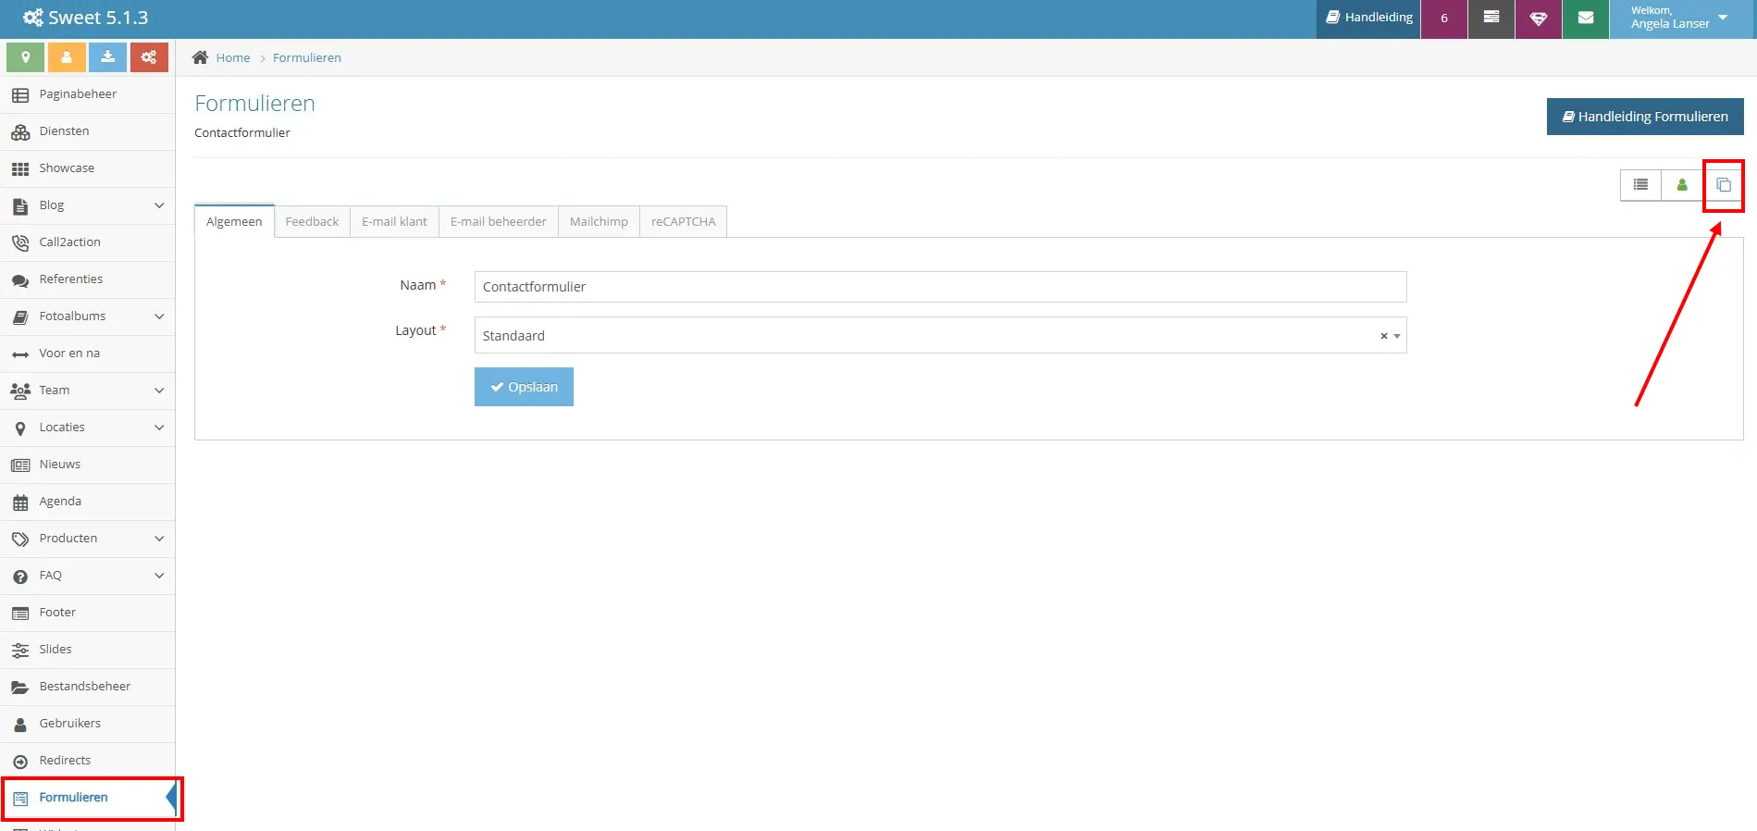Click the red settings gears icon button
Image resolution: width=1757 pixels, height=831 pixels.
149,57
